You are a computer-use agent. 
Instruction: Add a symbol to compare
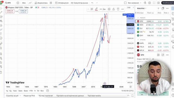18,3
